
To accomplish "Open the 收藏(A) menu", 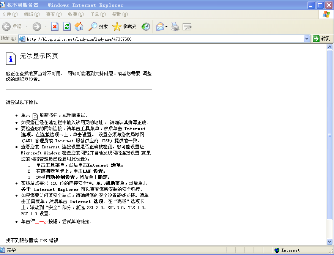I will tap(76, 14).
